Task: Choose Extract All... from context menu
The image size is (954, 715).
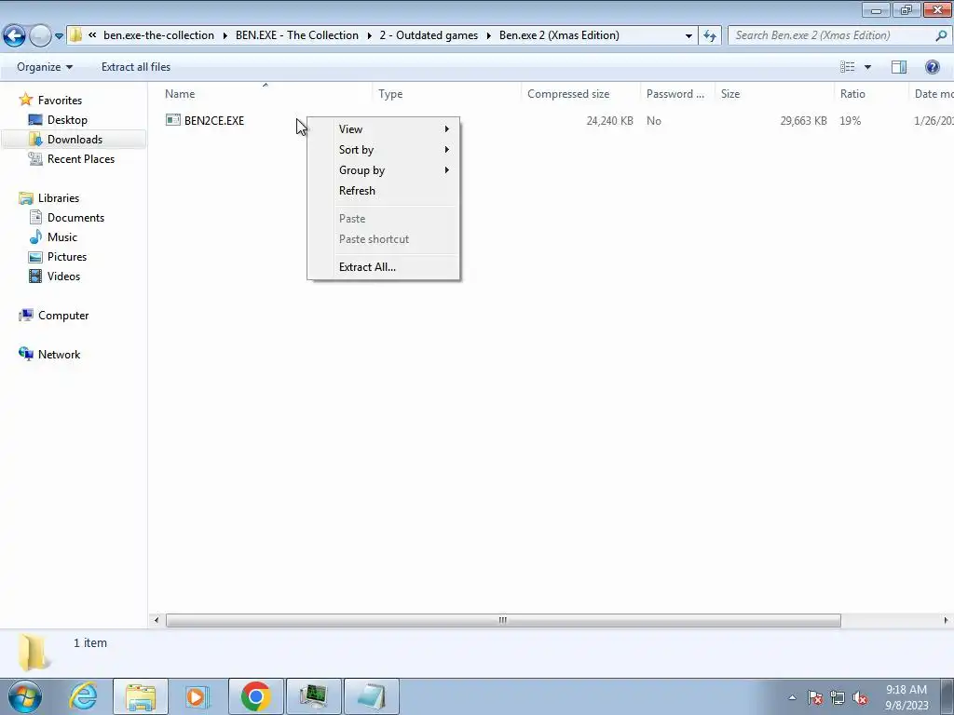Action: tap(383, 267)
